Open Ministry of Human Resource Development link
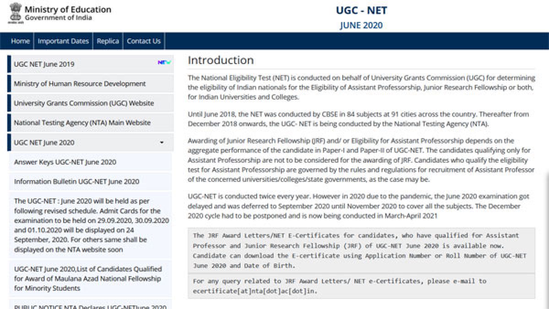 point(80,84)
